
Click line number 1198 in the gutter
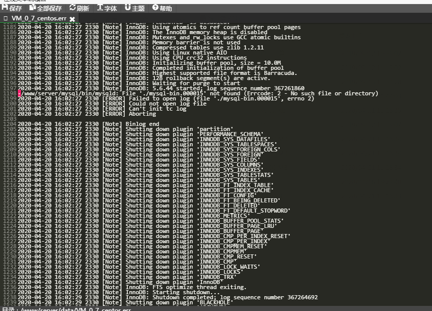10,93
